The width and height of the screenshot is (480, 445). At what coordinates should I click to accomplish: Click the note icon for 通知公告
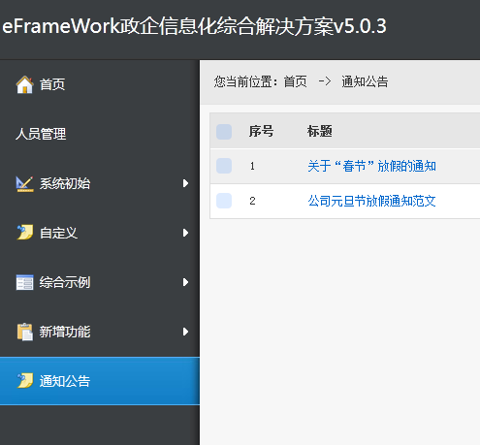25,380
